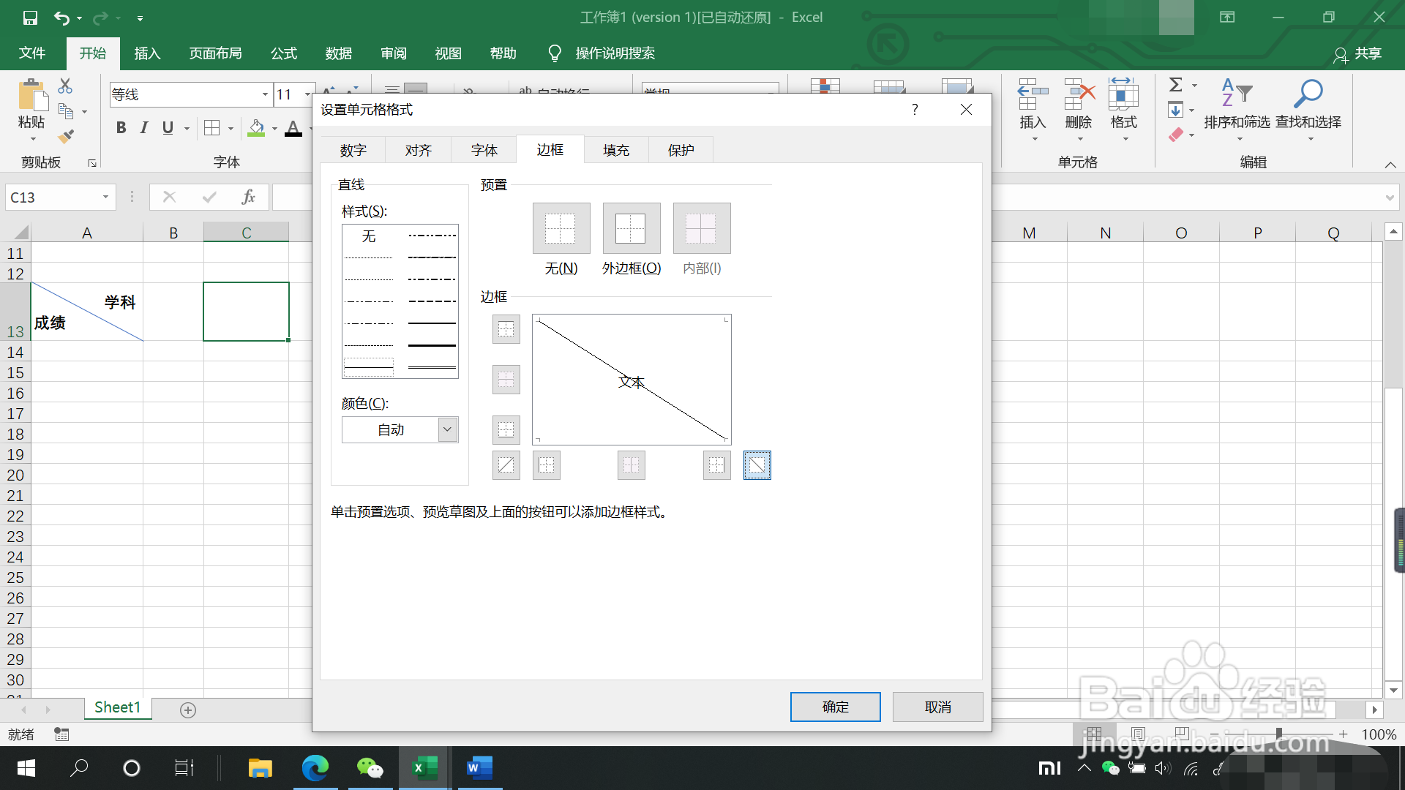Click the Format Painter brush icon
Image resolution: width=1405 pixels, height=790 pixels.
coord(66,136)
